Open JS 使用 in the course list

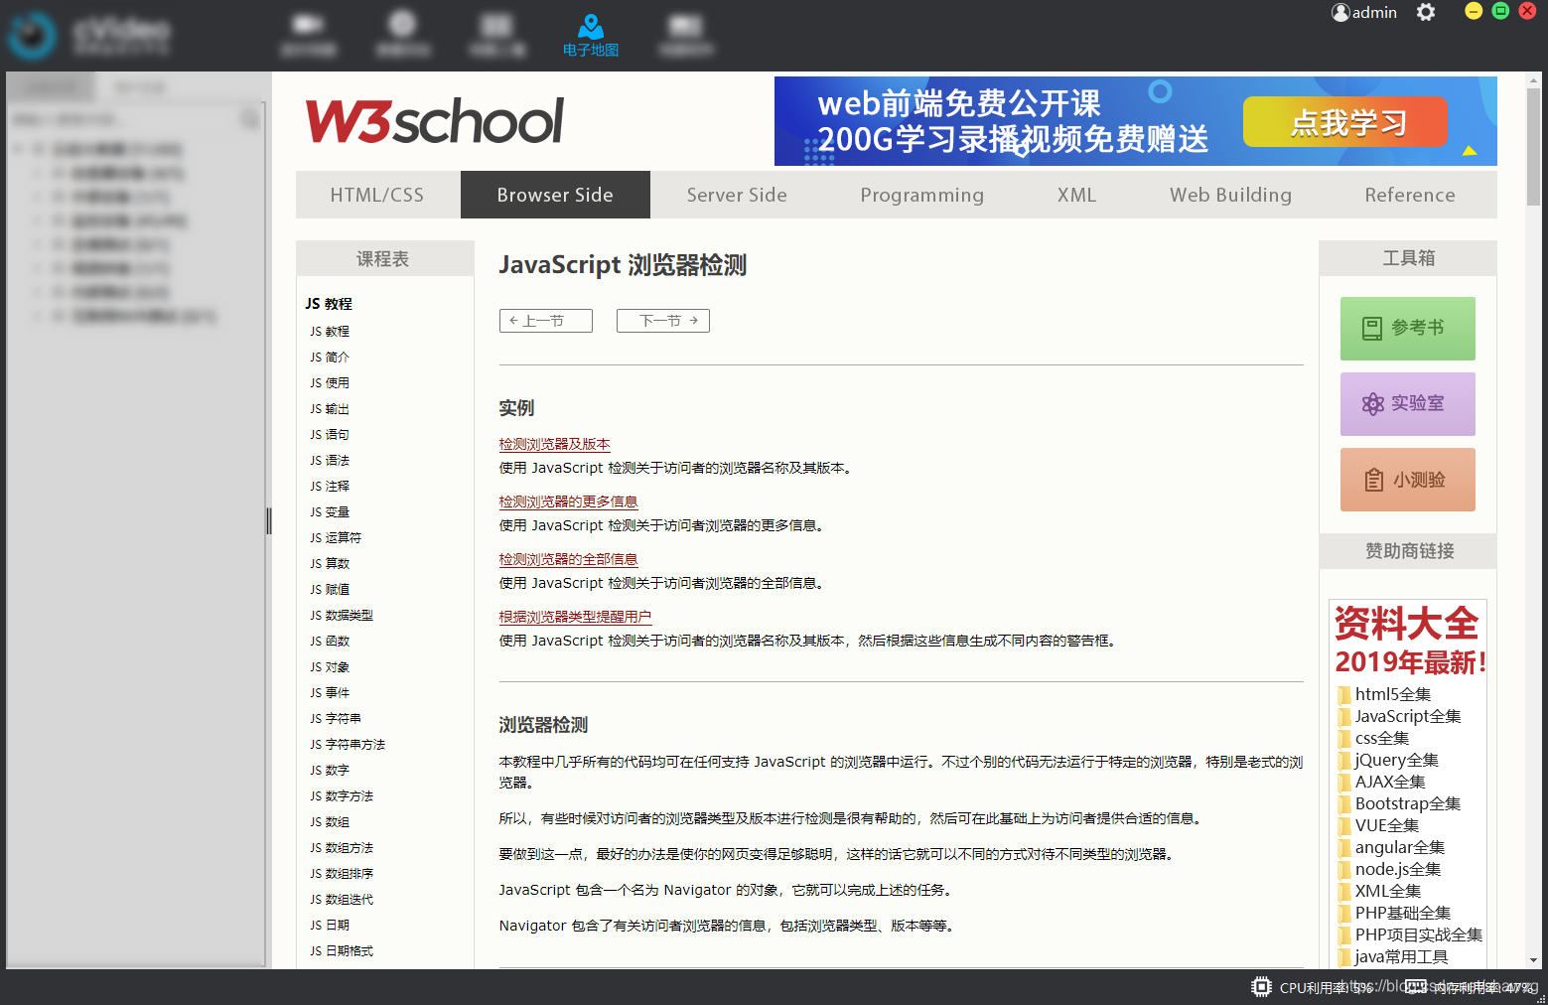tap(330, 382)
